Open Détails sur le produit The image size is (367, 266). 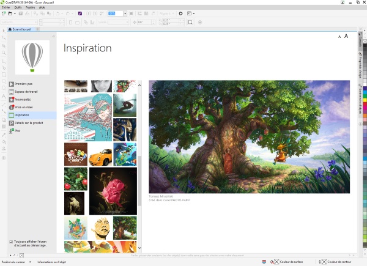pos(29,123)
